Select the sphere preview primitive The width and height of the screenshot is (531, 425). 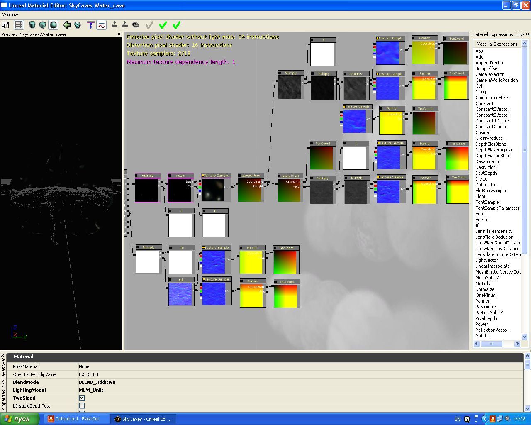[53, 25]
